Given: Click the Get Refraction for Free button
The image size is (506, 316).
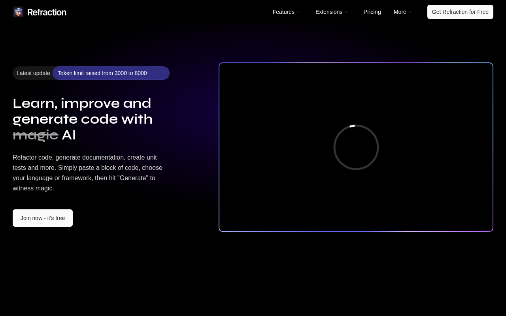Looking at the screenshot, I should 460,12.
